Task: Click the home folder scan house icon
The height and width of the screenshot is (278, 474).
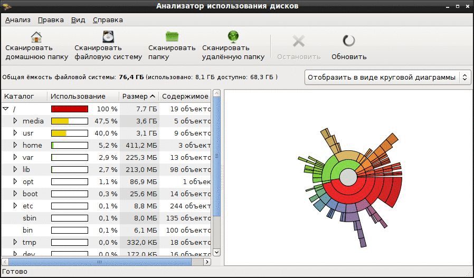Action: pyautogui.click(x=36, y=37)
